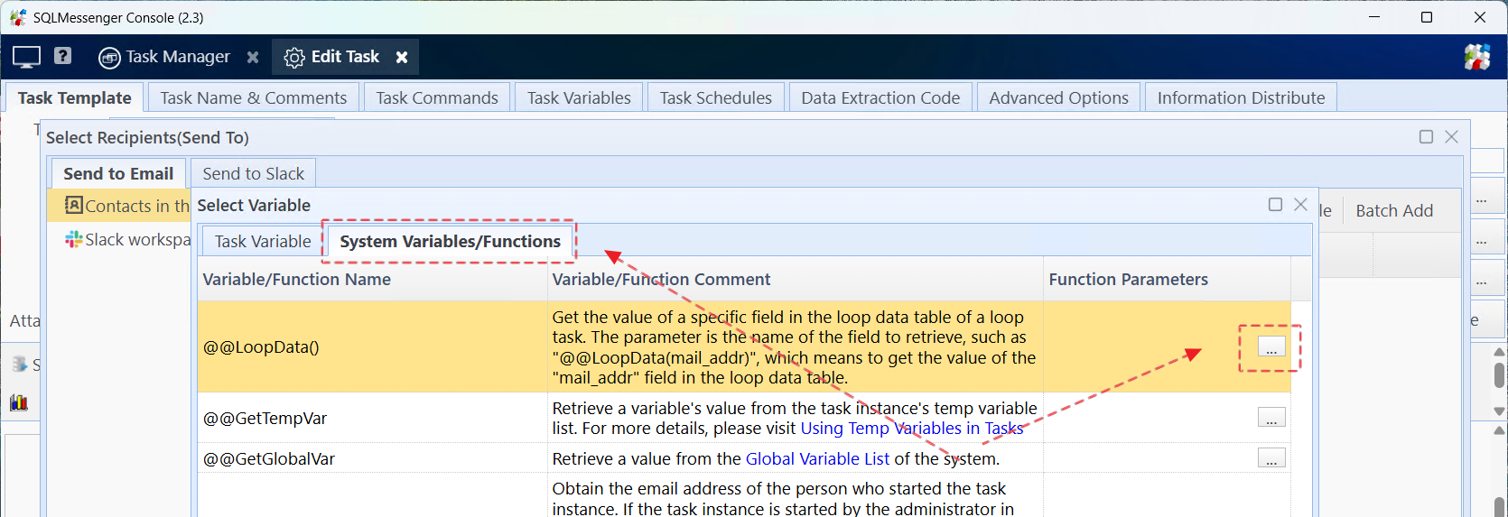1508x517 pixels.
Task: Close the Task Manager tab
Action: pos(253,57)
